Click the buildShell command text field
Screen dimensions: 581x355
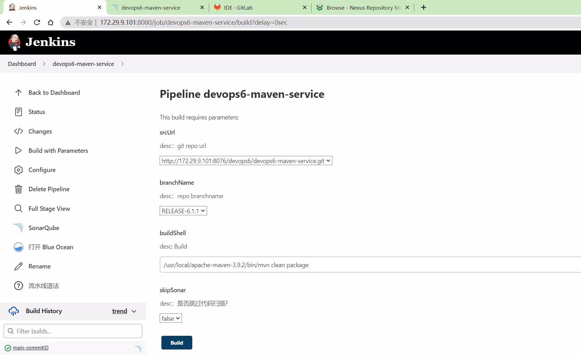[370, 265]
